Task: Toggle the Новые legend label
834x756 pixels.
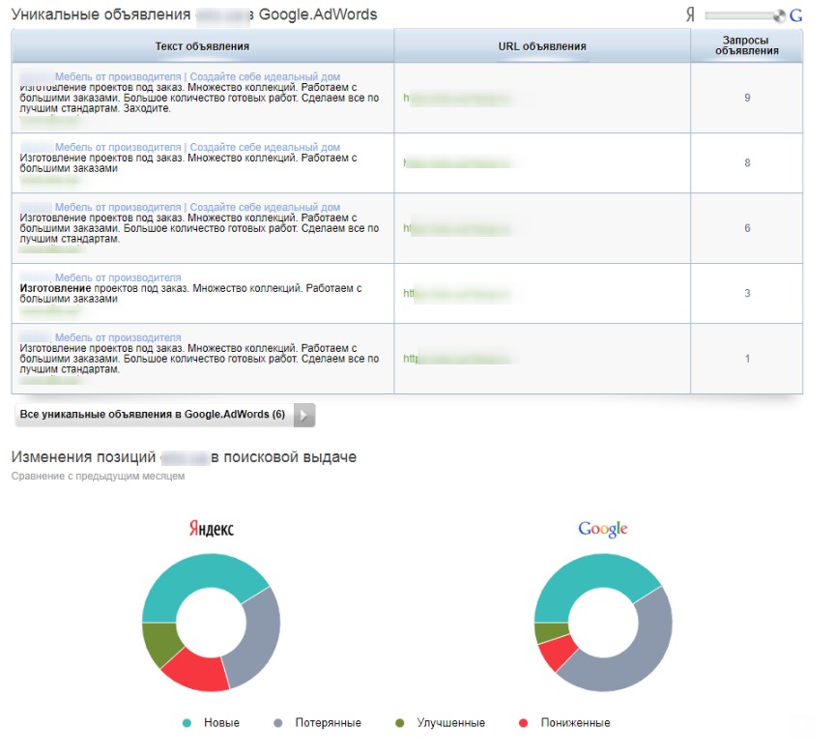Action: [x=222, y=723]
